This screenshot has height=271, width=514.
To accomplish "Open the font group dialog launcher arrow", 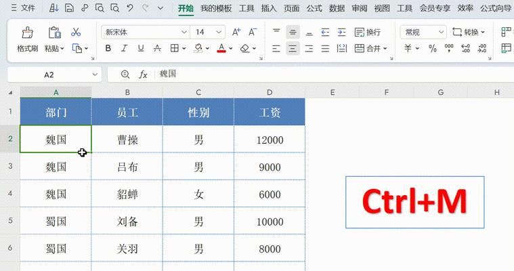I will coord(261,58).
